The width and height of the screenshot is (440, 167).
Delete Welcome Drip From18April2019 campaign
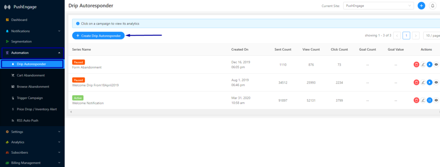(416, 82)
